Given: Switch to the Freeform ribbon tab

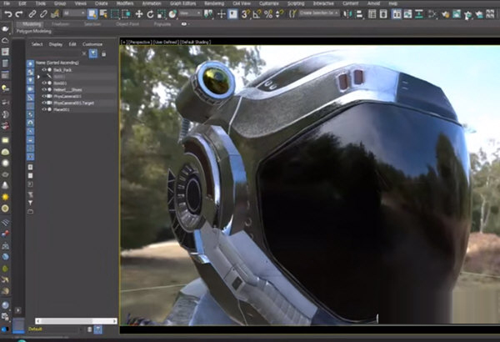Looking at the screenshot, I should pyautogui.click(x=61, y=24).
